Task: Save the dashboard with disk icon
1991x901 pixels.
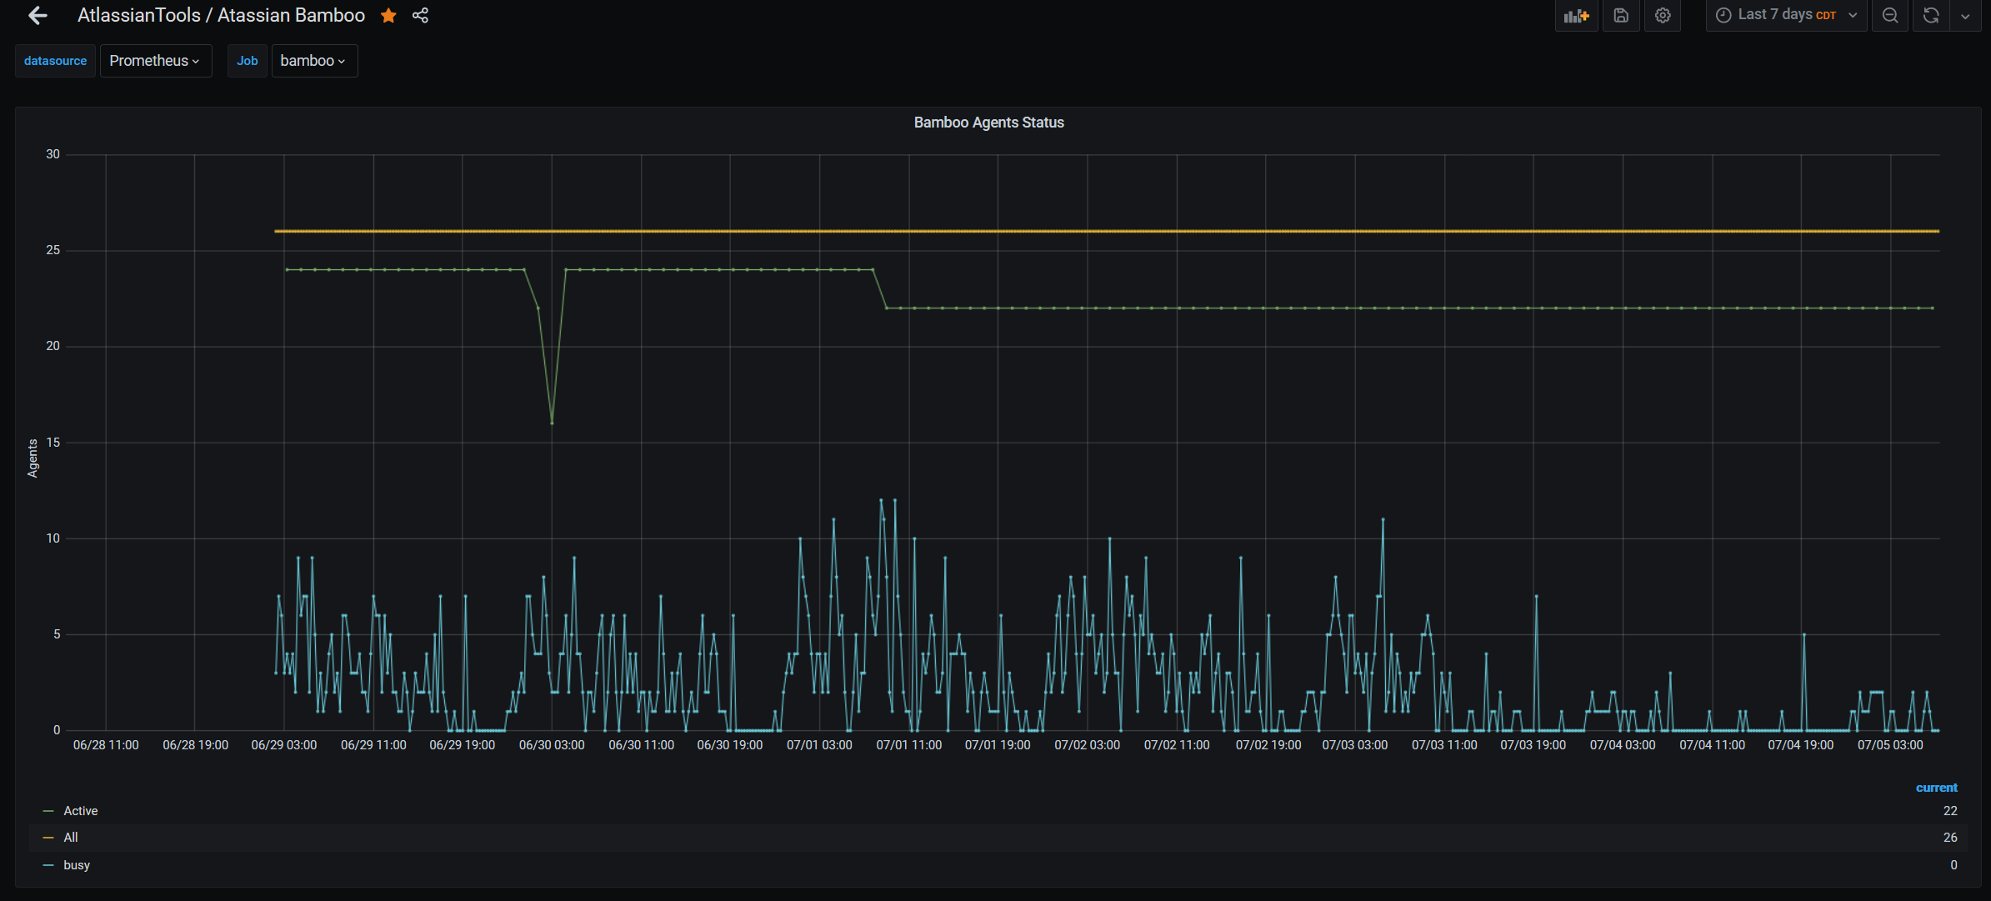Action: [1621, 16]
